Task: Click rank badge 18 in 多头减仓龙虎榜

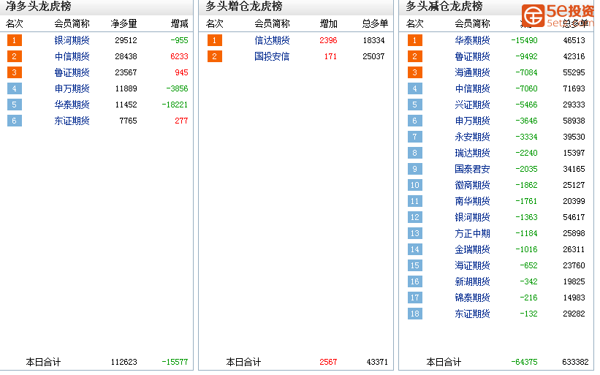Action: (415, 314)
